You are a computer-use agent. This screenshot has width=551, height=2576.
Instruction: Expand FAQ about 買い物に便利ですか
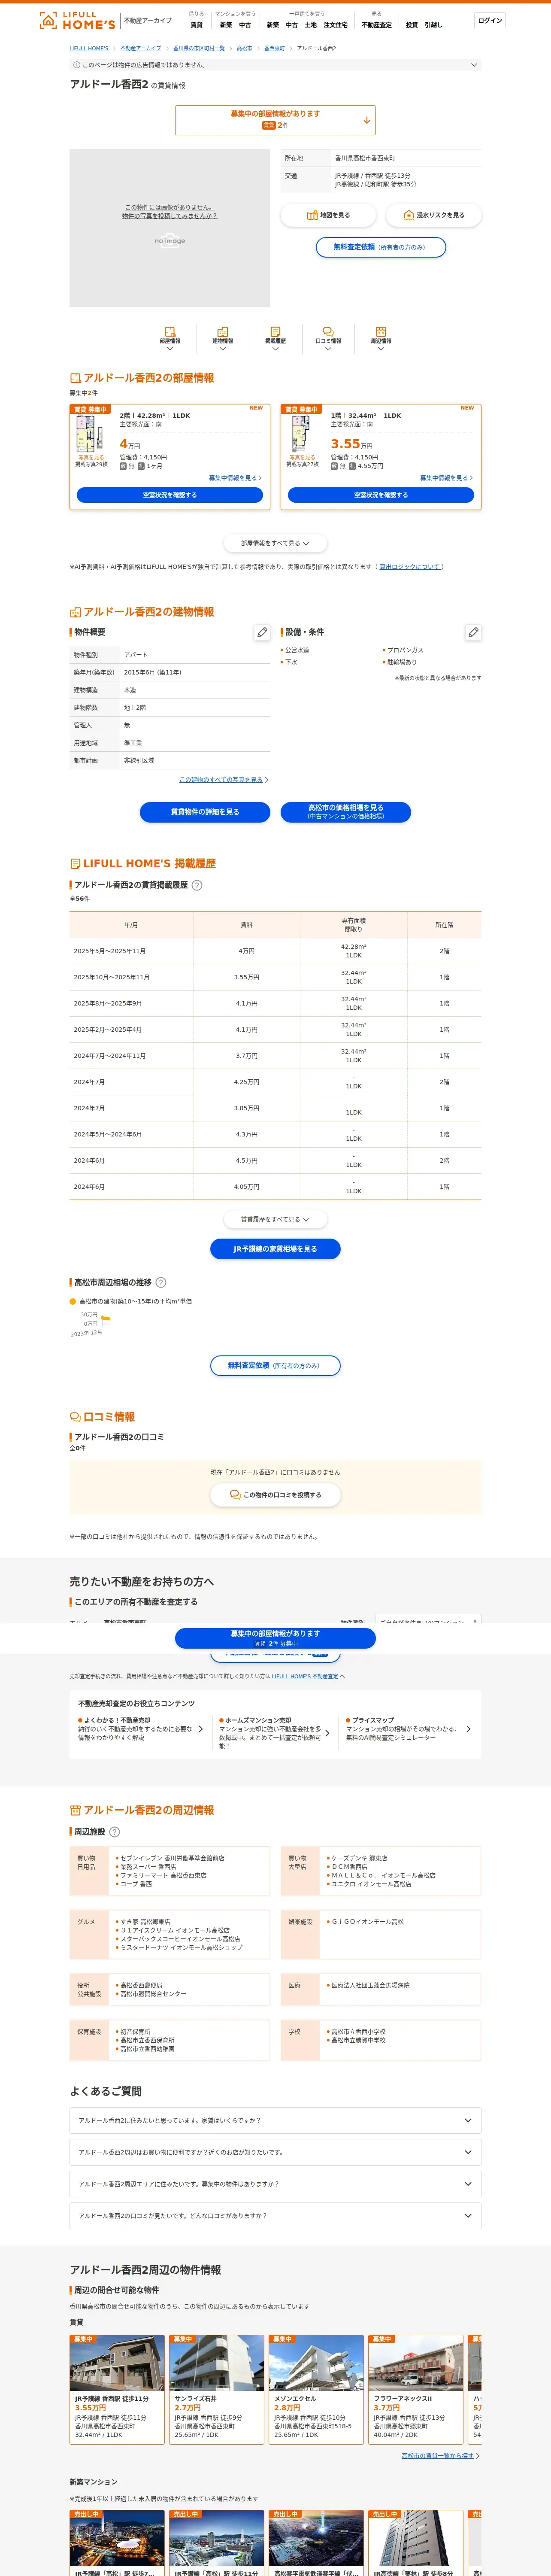[x=275, y=2152]
